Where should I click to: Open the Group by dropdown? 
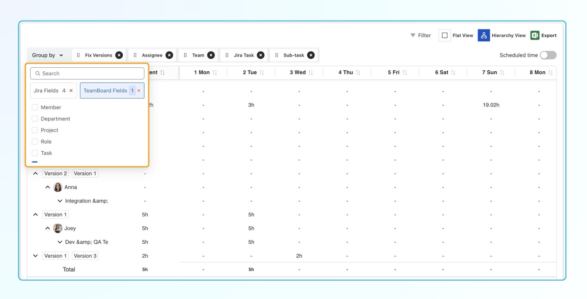coord(47,55)
